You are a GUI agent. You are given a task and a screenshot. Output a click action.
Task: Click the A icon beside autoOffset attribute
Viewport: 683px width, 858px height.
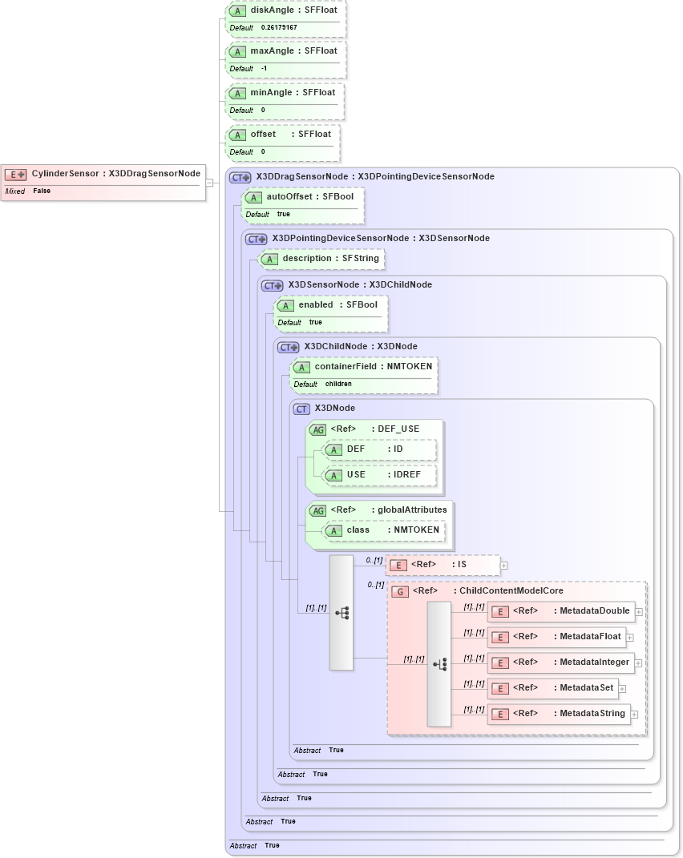point(253,198)
